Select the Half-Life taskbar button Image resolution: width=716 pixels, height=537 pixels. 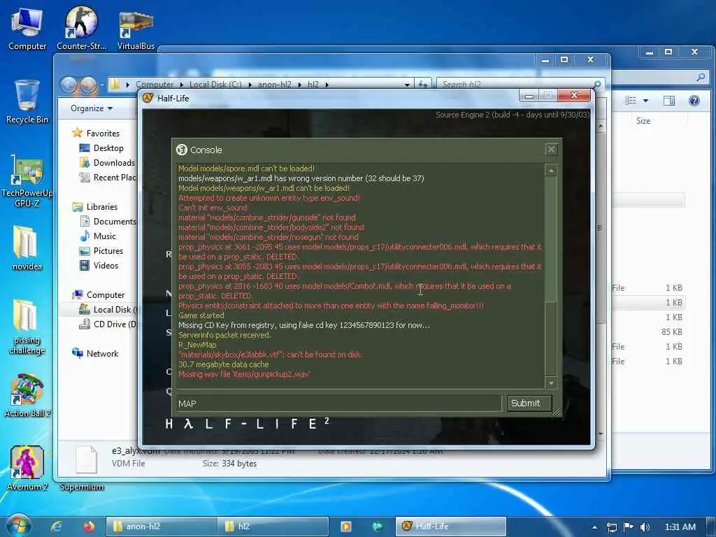[x=451, y=527]
